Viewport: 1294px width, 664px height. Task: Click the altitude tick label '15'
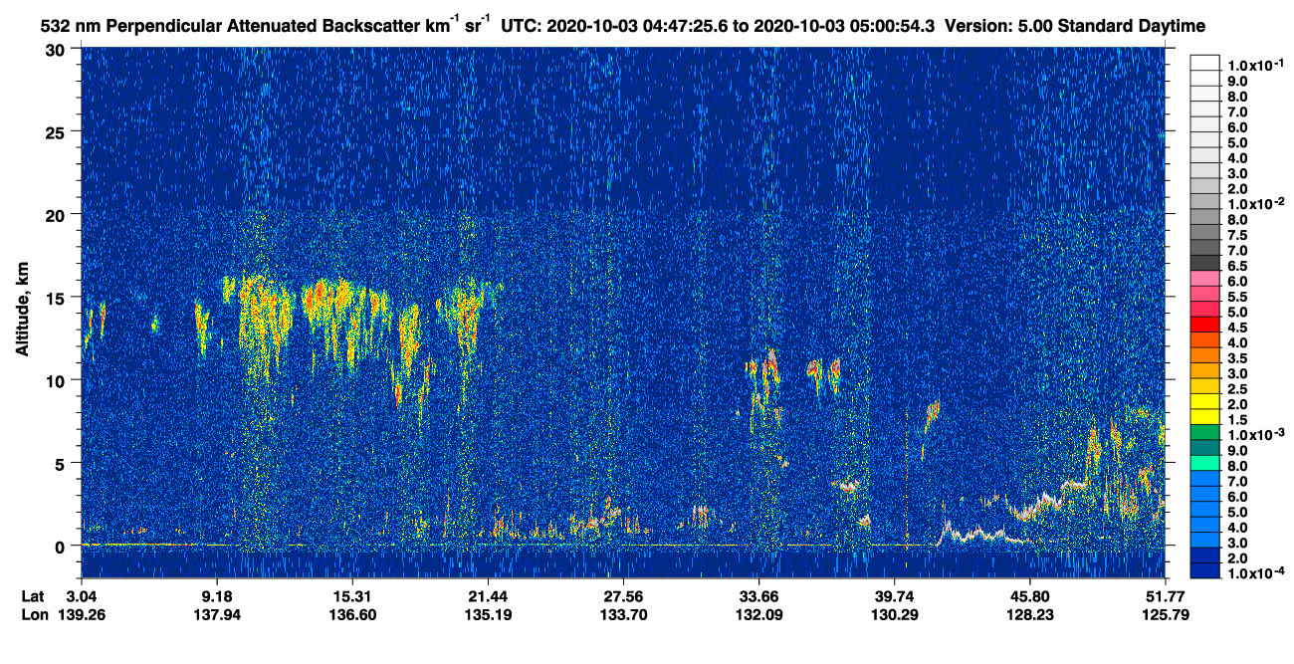coord(57,297)
